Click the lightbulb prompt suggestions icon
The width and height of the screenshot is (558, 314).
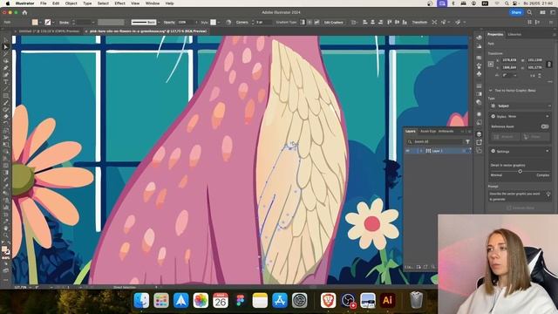click(x=548, y=195)
